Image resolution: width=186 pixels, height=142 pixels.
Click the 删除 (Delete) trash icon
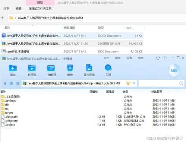tap(70, 68)
